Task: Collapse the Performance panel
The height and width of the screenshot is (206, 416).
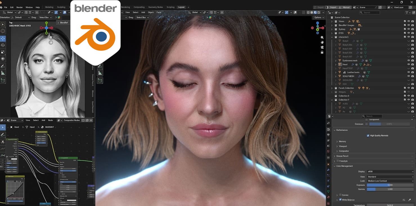Action: [335, 130]
